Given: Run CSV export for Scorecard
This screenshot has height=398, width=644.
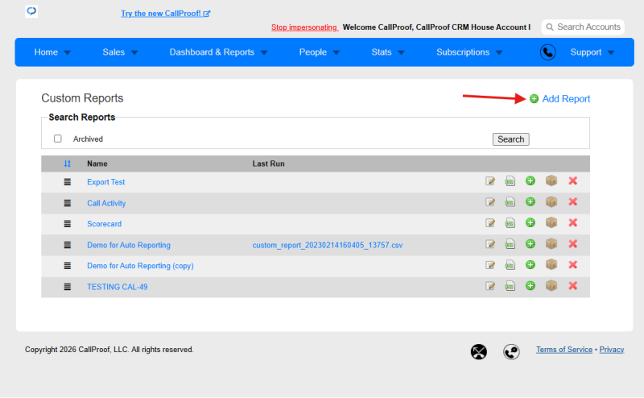Looking at the screenshot, I should 510,223.
